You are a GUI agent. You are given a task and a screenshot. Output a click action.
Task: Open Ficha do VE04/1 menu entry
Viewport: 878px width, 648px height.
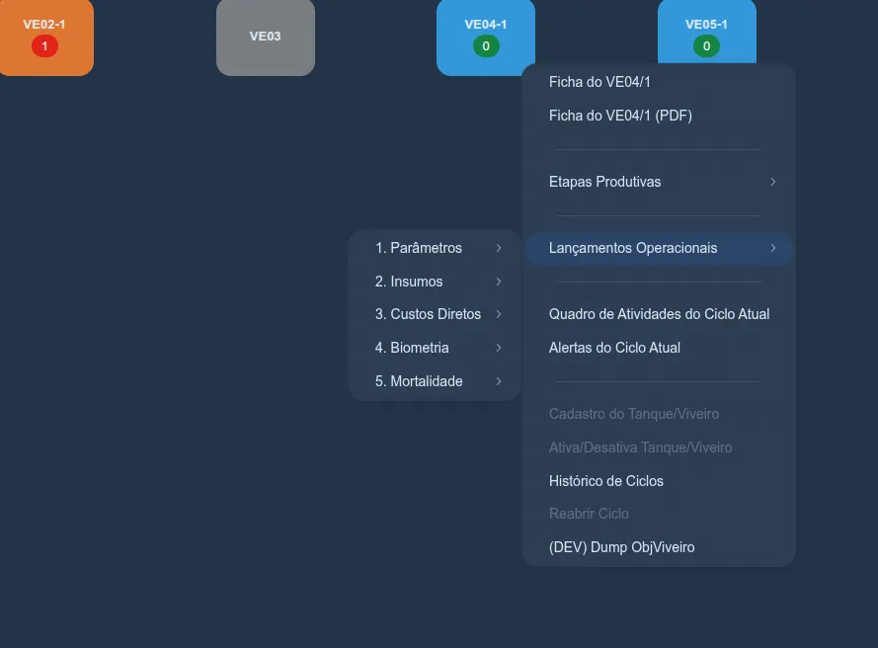click(659, 82)
